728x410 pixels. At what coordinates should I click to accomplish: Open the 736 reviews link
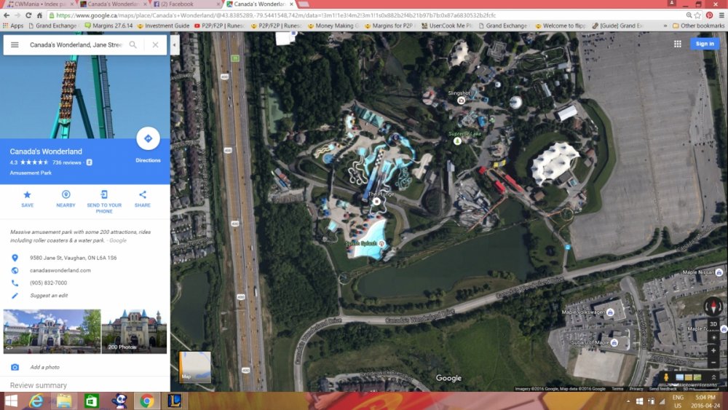pyautogui.click(x=66, y=162)
